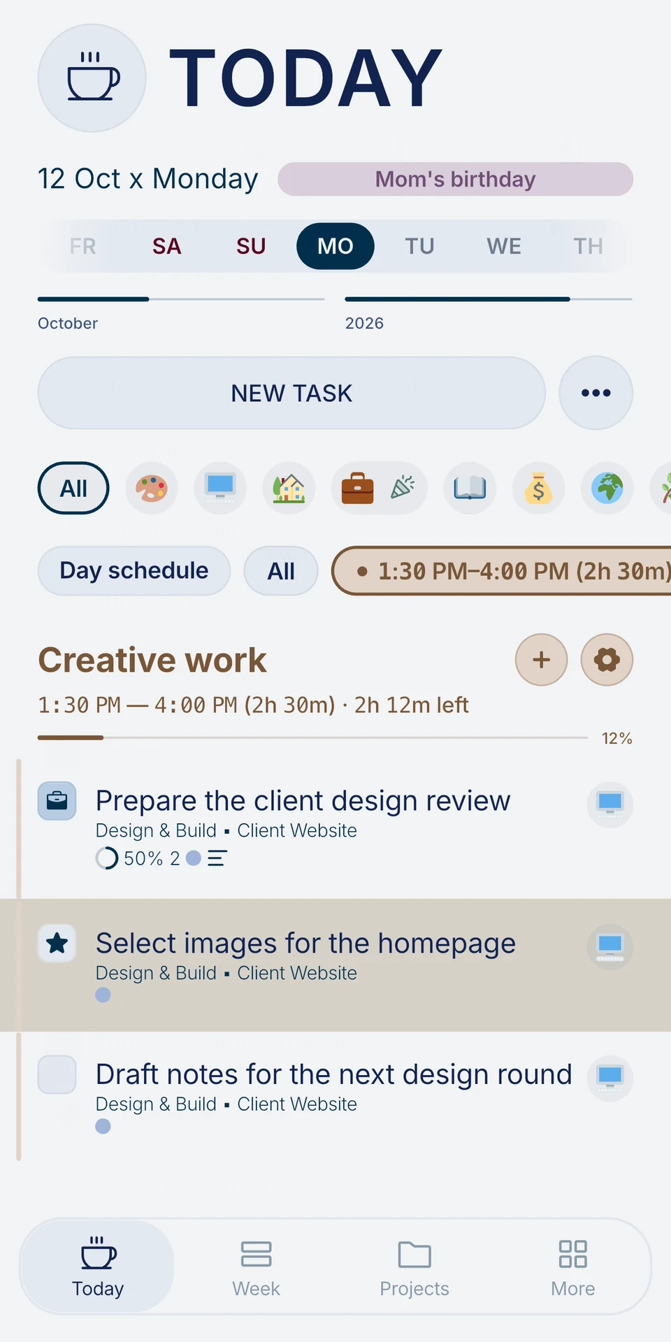Image resolution: width=671 pixels, height=1342 pixels.
Task: Click monitor icon on Prepare the client design review
Action: pos(610,805)
